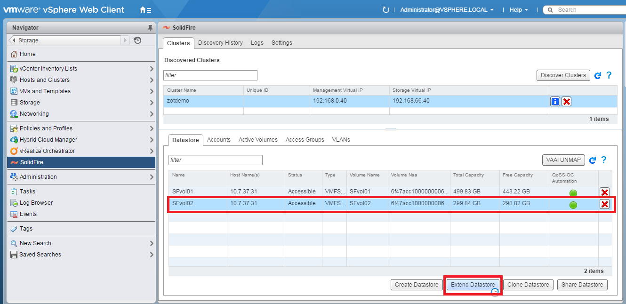Select the Hybrid Cloud Manager icon
Viewport: 626px width, 304px height.
tap(14, 140)
